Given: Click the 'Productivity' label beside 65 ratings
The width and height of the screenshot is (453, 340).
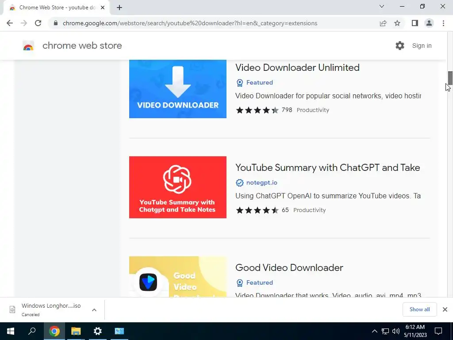Looking at the screenshot, I should (309, 210).
